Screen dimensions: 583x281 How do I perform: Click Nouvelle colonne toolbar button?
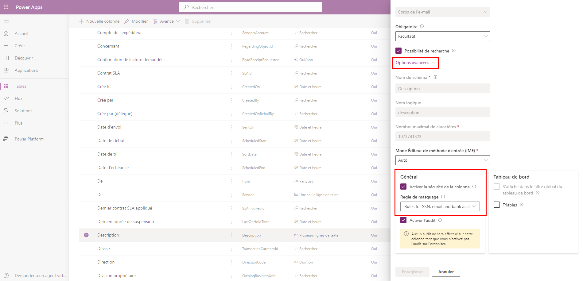pyautogui.click(x=99, y=21)
